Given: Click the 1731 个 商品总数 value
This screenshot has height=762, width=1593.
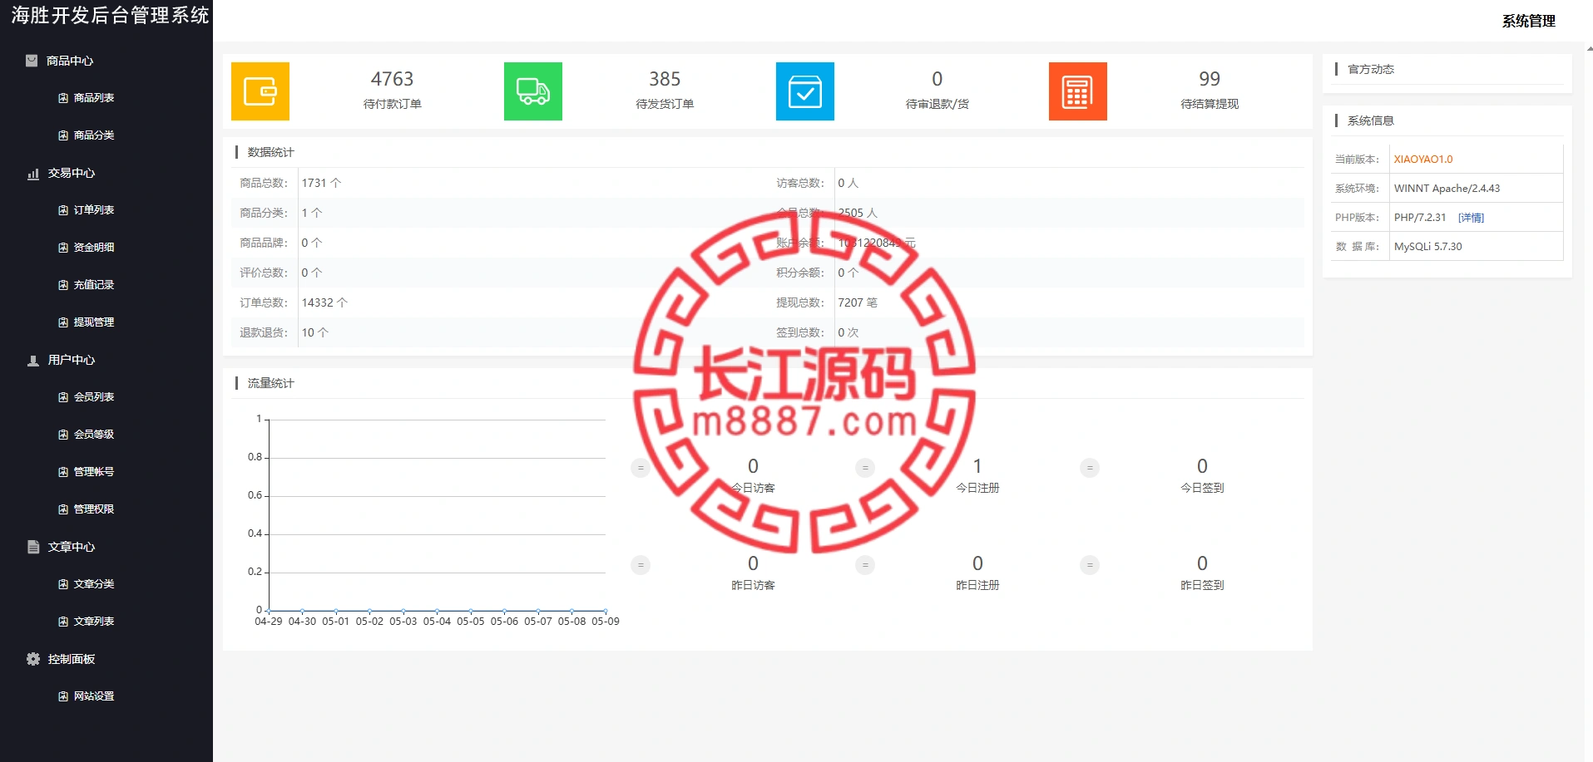Looking at the screenshot, I should coord(321,183).
